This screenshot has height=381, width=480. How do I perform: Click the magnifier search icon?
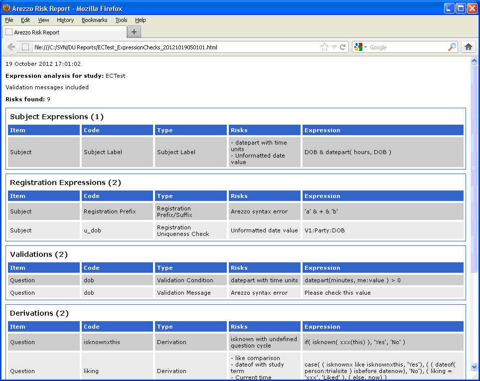tap(452, 47)
